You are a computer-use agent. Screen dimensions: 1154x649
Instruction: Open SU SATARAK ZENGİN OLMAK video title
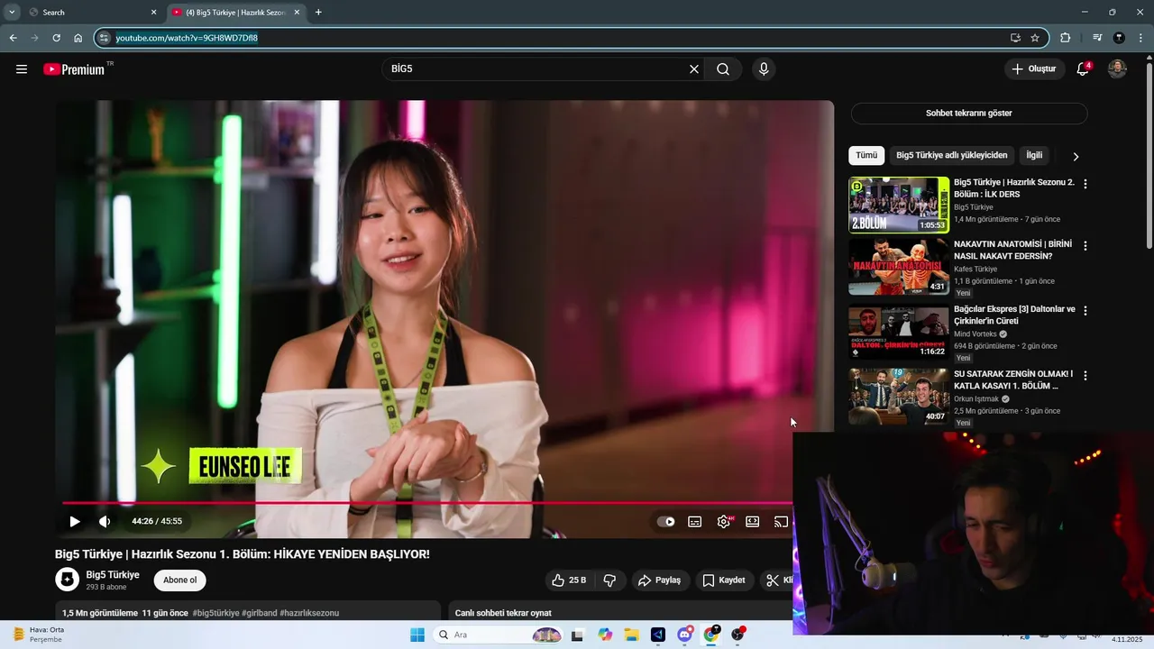(x=1013, y=379)
